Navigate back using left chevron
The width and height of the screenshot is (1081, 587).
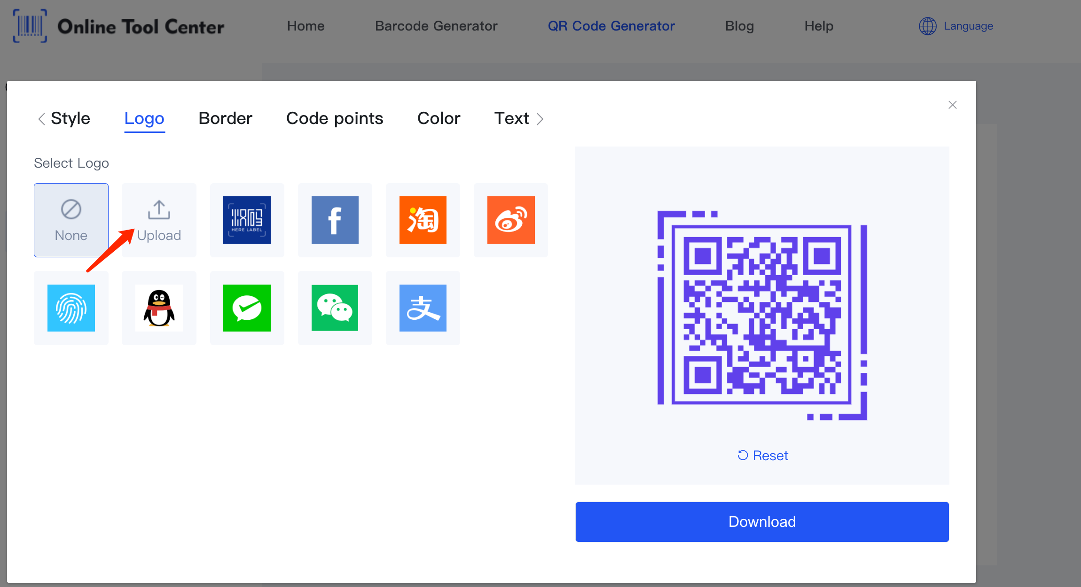point(40,118)
